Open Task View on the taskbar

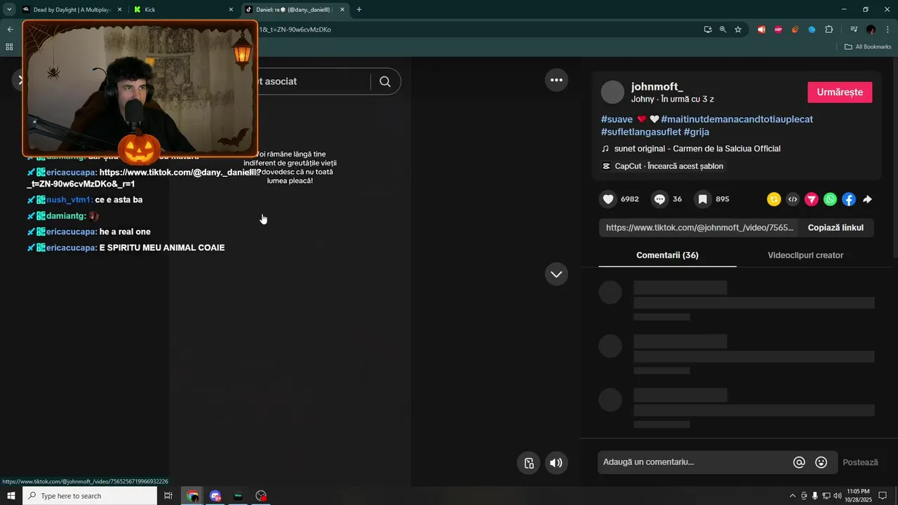point(168,496)
